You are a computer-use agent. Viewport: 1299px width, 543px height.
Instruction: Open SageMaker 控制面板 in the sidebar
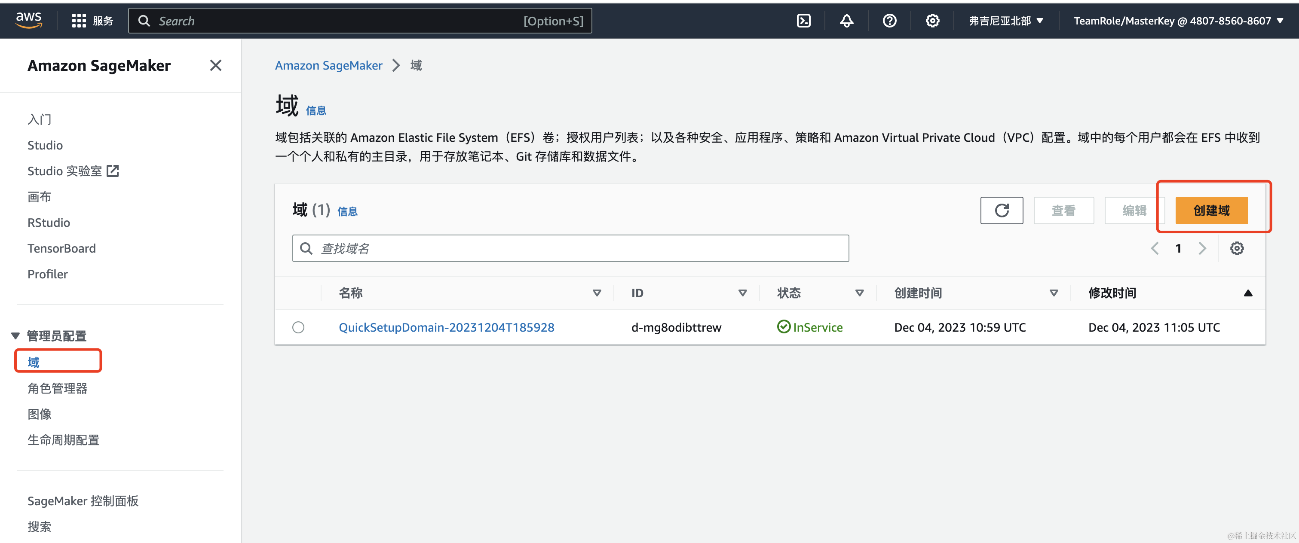(x=83, y=500)
